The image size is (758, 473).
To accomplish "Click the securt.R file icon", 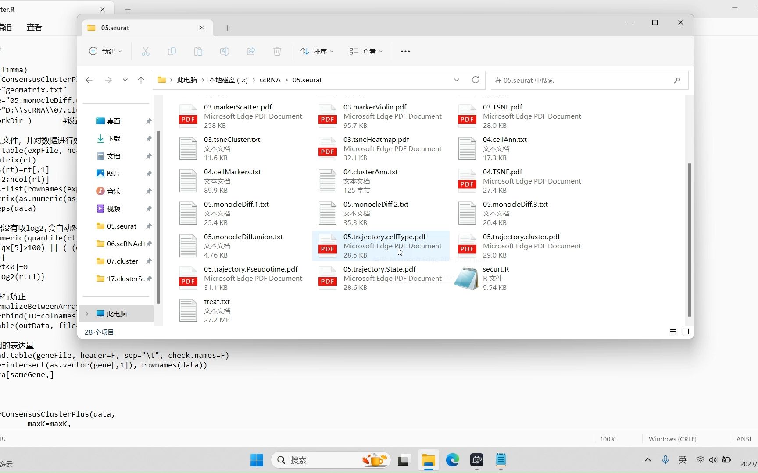I will click(x=467, y=279).
